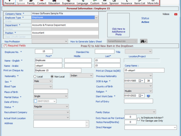This screenshot has width=181, height=136.
Task: Click the Videos YouTube icon
Action: [x=176, y=14]
